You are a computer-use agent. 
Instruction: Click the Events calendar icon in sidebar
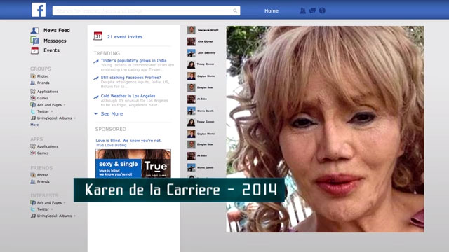34,50
